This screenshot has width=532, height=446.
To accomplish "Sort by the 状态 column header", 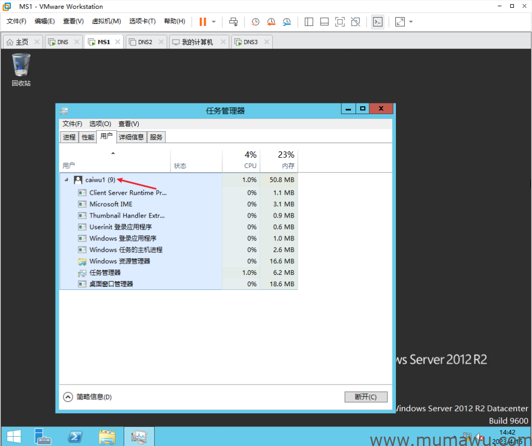I will 196,161.
